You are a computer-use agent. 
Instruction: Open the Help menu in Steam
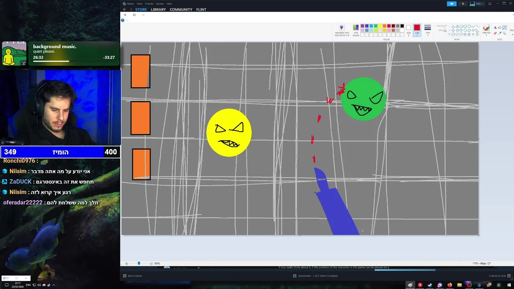click(x=169, y=4)
